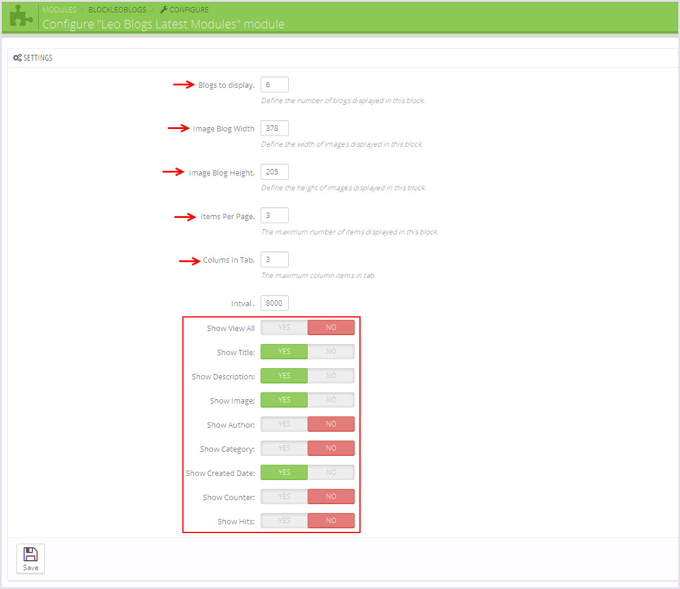This screenshot has height=589, width=680.
Task: Click the SETTINGS panel heading text
Action: (x=38, y=58)
